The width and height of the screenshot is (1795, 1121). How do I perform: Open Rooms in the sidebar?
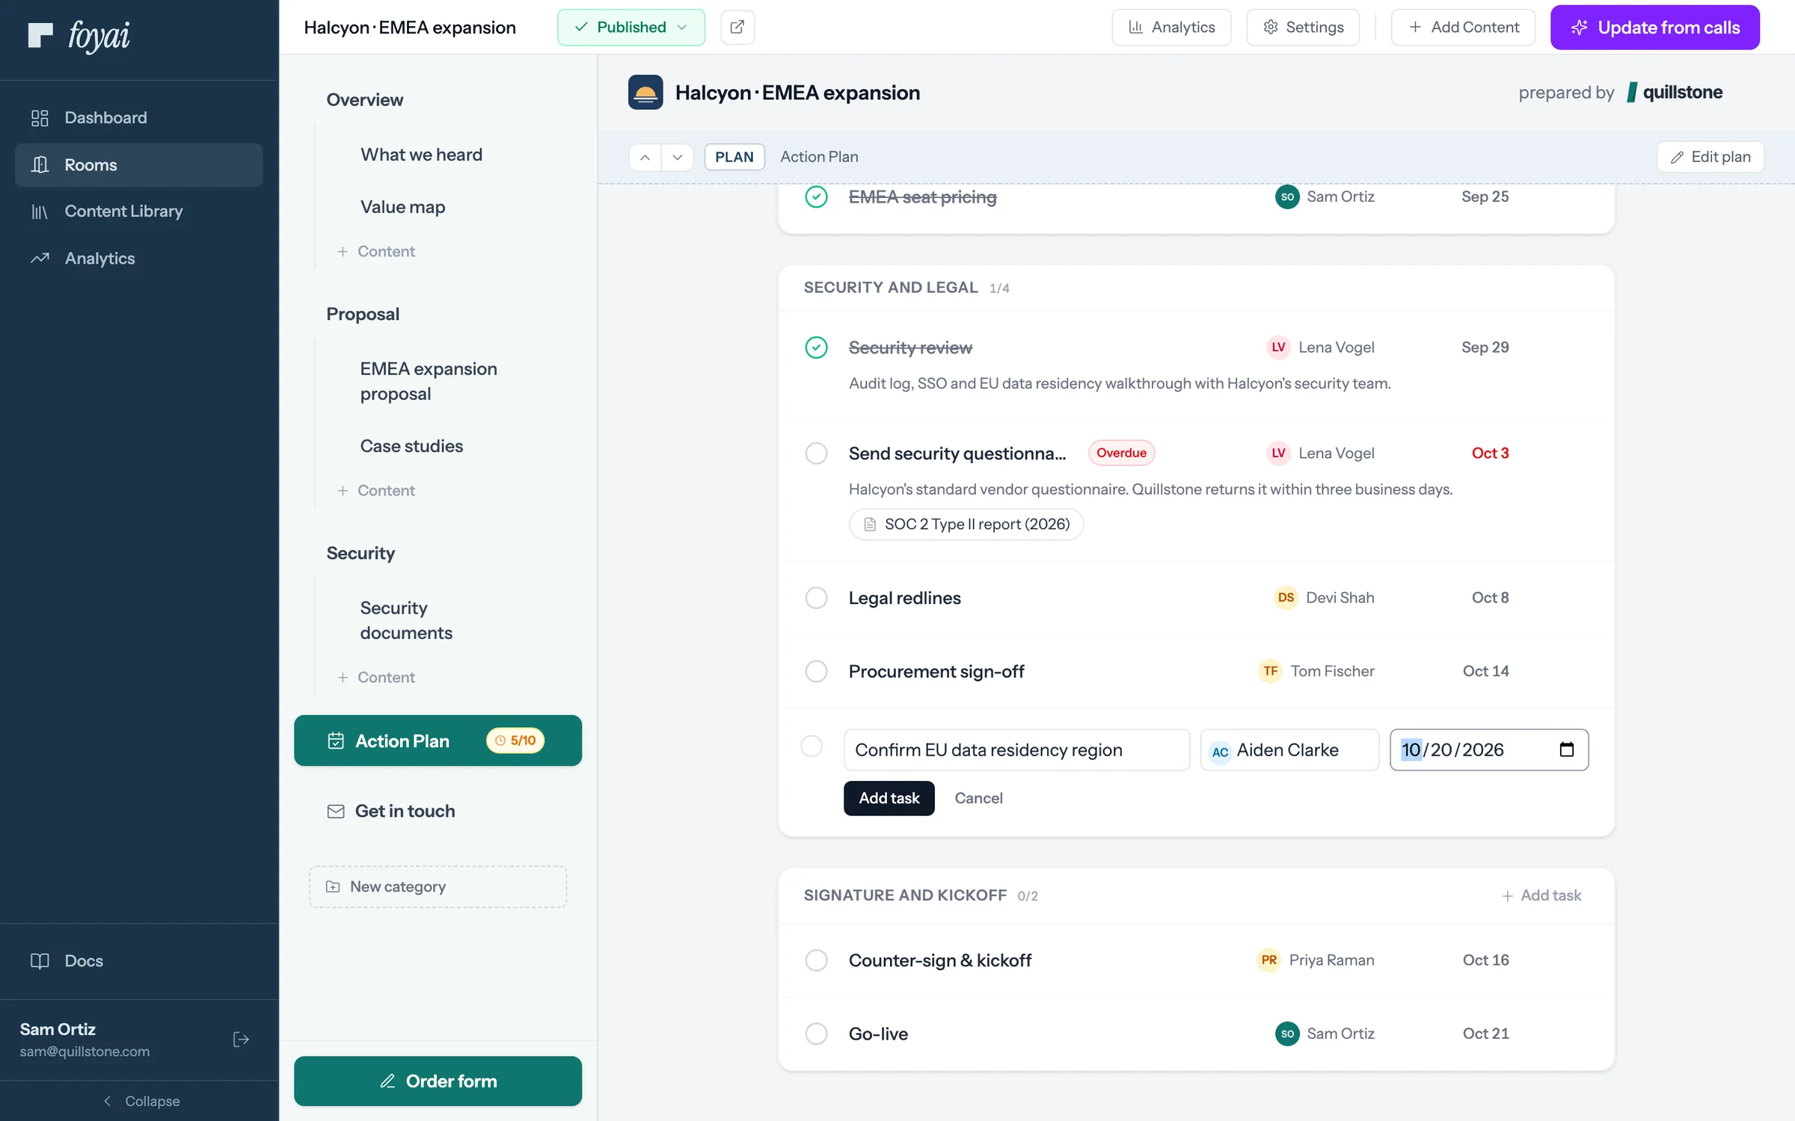[139, 165]
